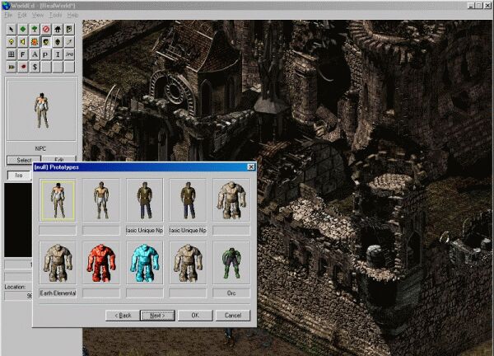The height and width of the screenshot is (356, 494).
Task: Select the orange ladybug critter tool
Action: click(x=35, y=42)
